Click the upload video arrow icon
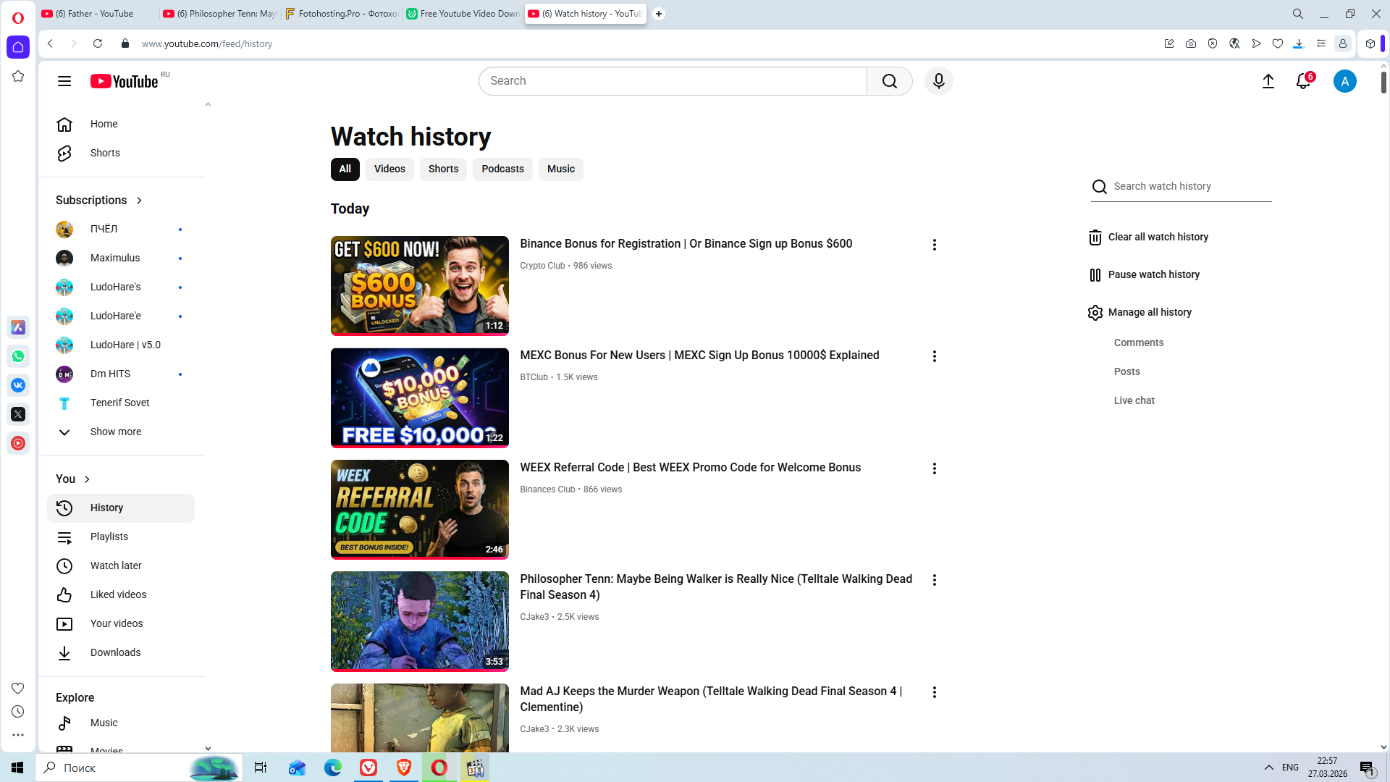 (1268, 81)
